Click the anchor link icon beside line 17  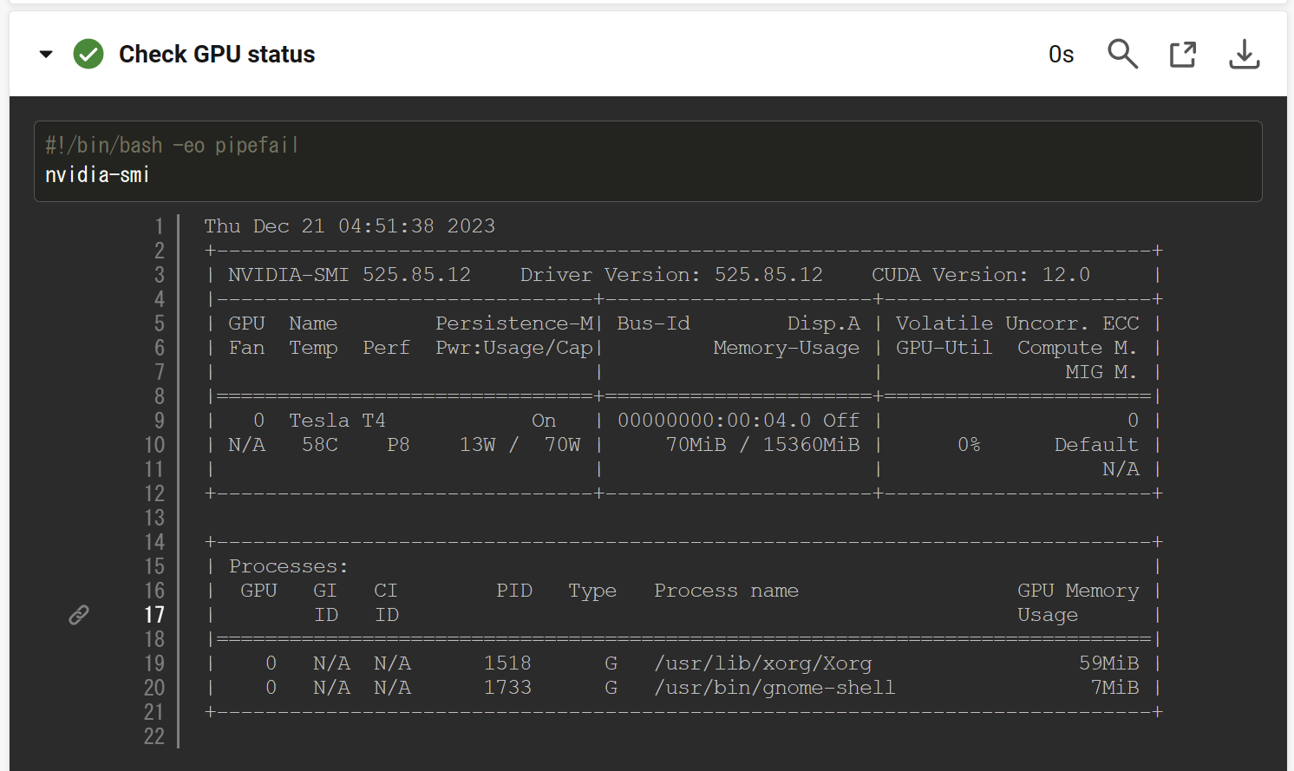[78, 614]
